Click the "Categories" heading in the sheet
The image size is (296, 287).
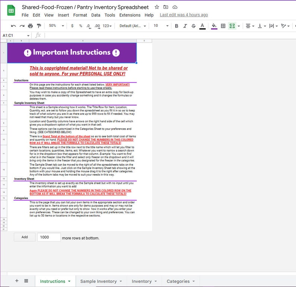coord(21,198)
